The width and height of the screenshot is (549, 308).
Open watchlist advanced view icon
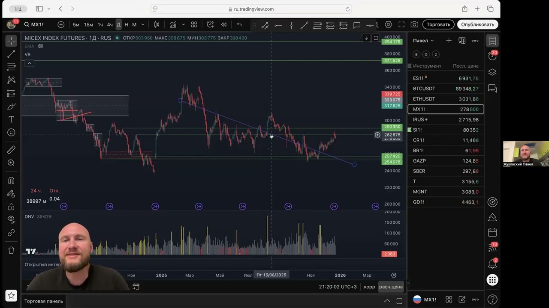tap(462, 41)
